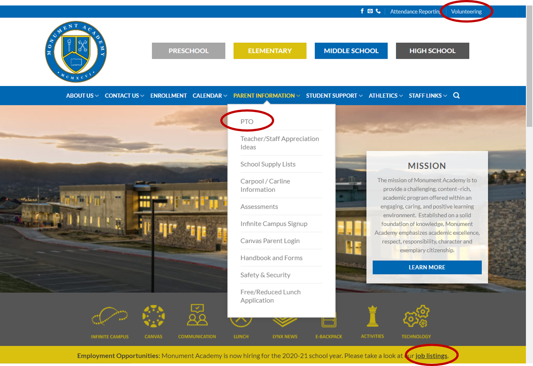Go to the Preschool section
The image size is (533, 366).
click(189, 51)
